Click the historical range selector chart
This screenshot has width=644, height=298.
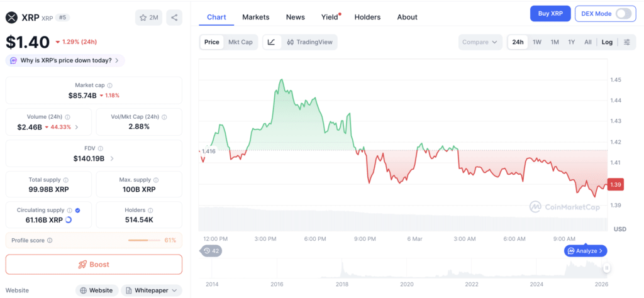pyautogui.click(x=403, y=268)
